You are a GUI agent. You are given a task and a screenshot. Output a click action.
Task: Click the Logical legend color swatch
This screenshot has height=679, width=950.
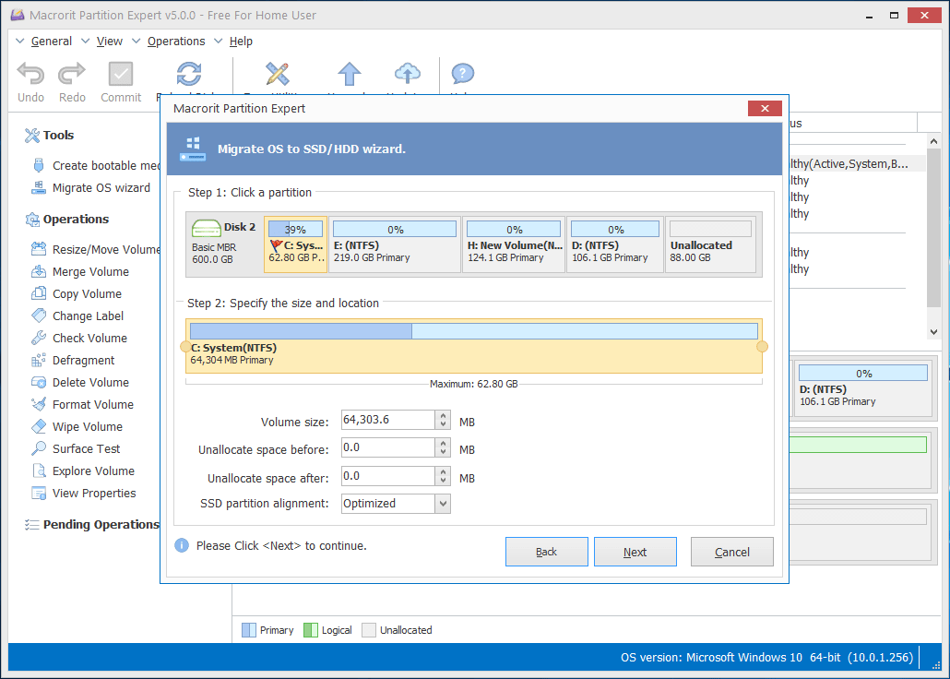coord(311,630)
